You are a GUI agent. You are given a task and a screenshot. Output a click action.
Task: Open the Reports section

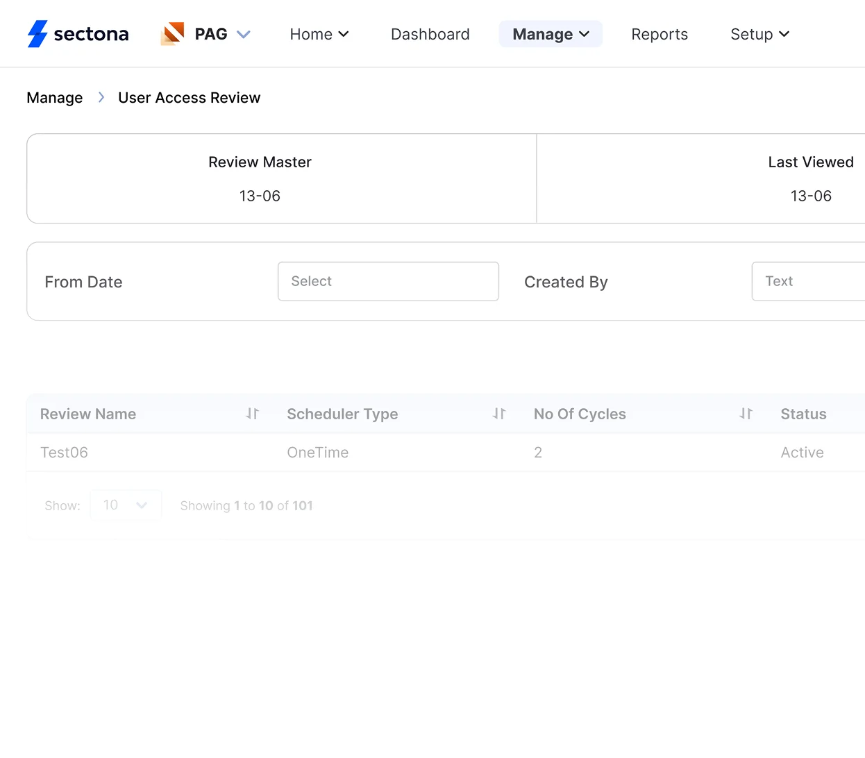point(659,34)
